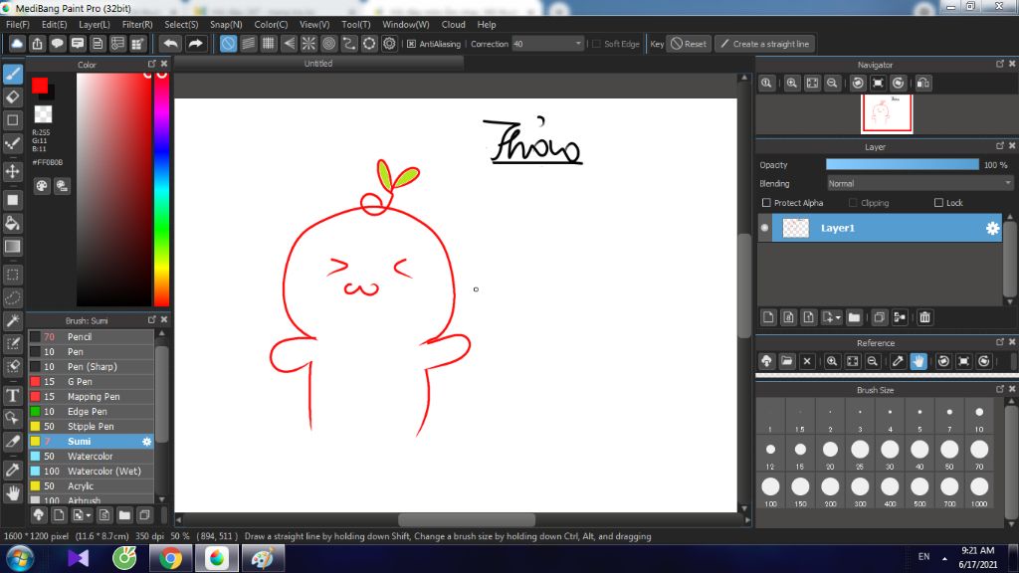Pick the Gradient tool
The height and width of the screenshot is (573, 1019).
[13, 247]
